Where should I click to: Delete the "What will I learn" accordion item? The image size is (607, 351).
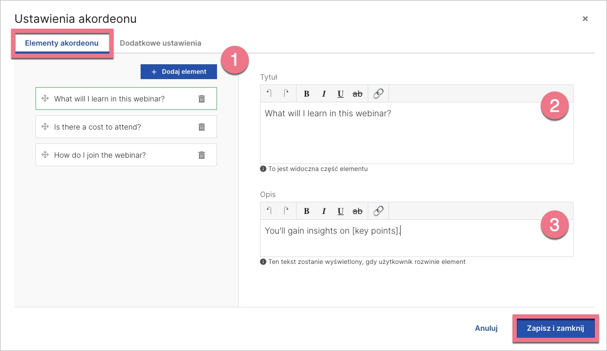coord(202,99)
